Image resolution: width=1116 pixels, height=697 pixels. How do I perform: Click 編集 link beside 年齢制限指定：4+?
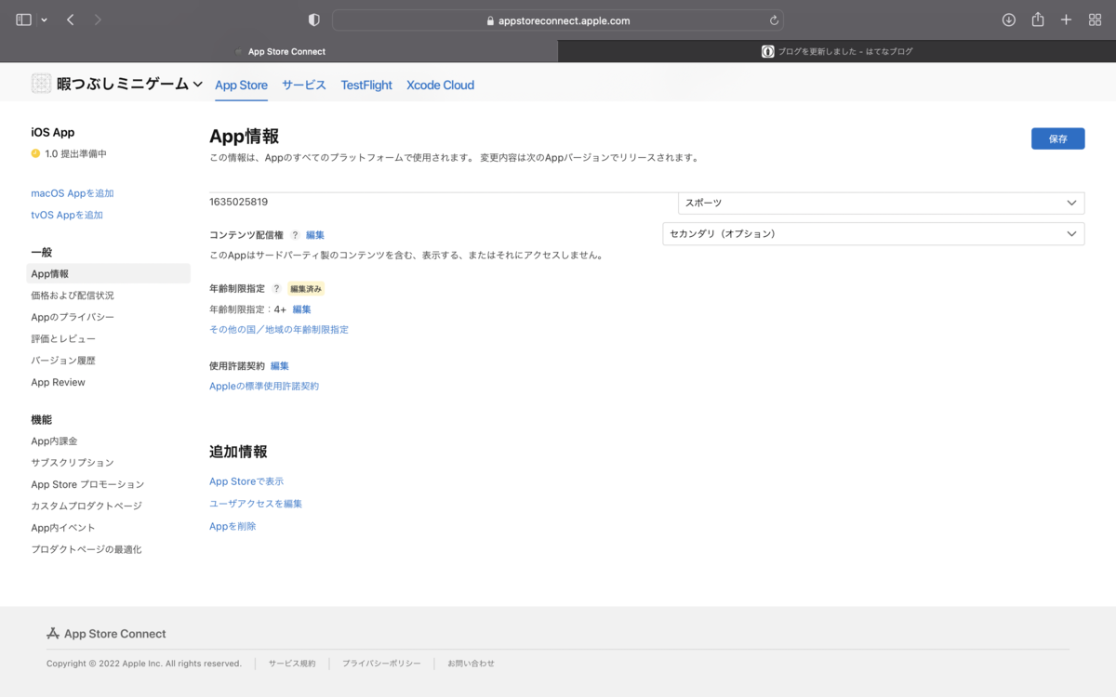click(302, 309)
